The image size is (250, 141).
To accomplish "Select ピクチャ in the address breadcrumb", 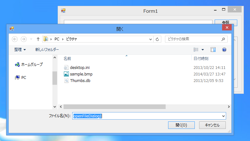I will (x=71, y=39).
